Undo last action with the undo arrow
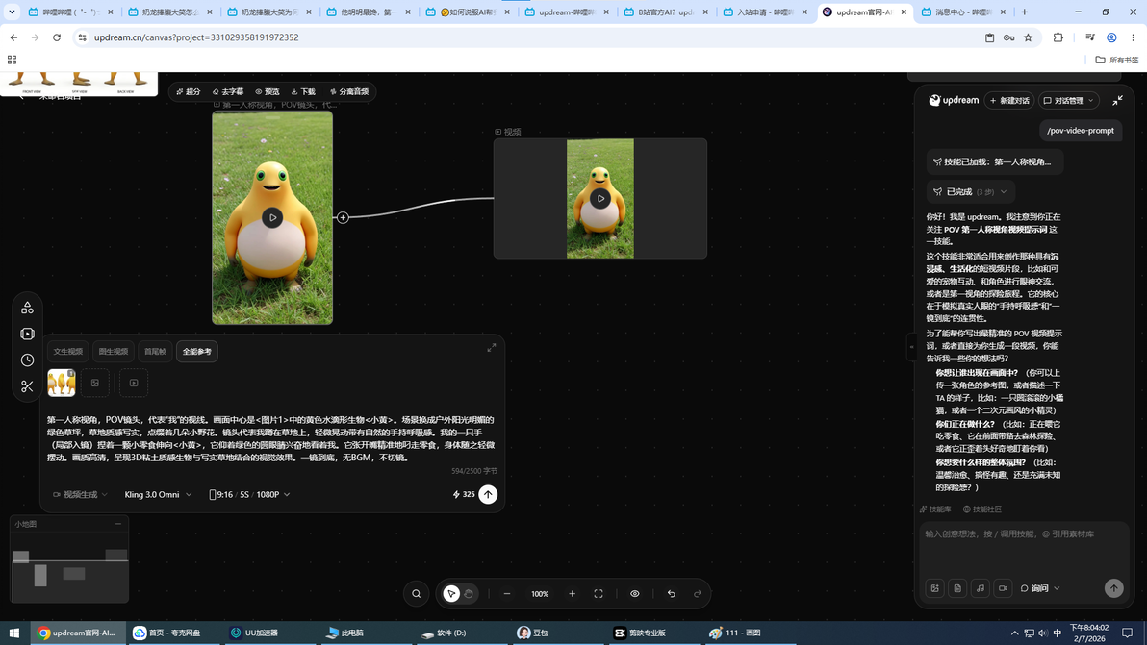Viewport: 1147px width, 645px height. (671, 594)
